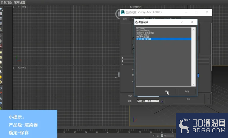
Task: Click frame 65 on timeline ruler
Action: (x=162, y=132)
